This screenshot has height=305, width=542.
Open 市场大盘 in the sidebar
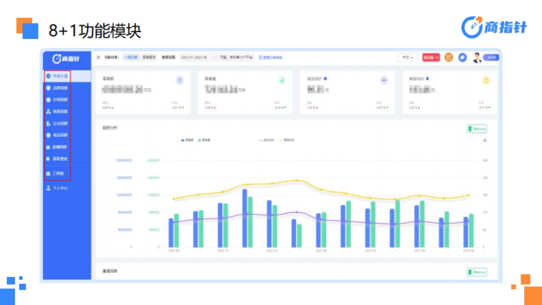click(x=59, y=76)
